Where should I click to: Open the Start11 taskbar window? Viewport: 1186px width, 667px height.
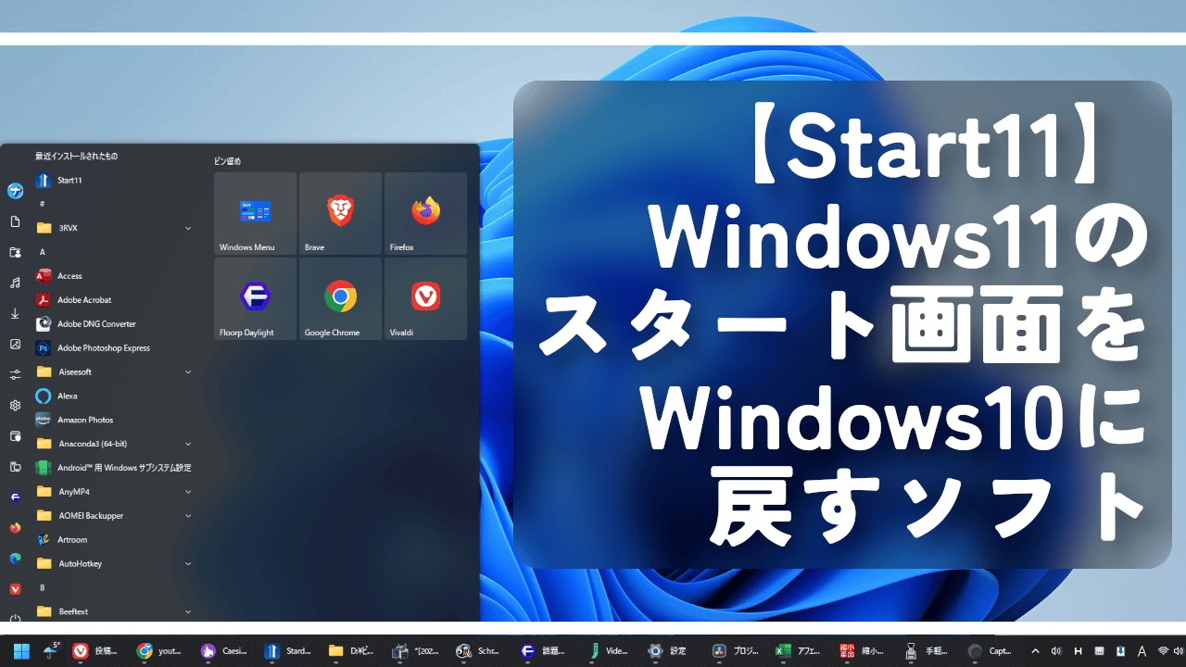(287, 650)
